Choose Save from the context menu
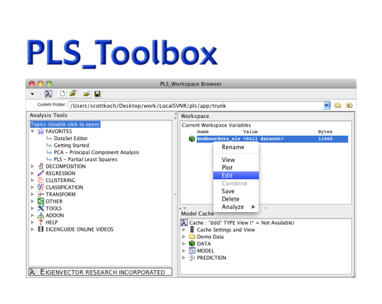The height and width of the screenshot is (304, 382). click(236, 191)
